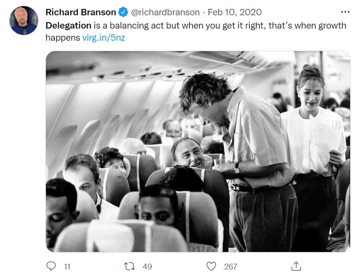Click the Richard Branson display name

pos(81,12)
